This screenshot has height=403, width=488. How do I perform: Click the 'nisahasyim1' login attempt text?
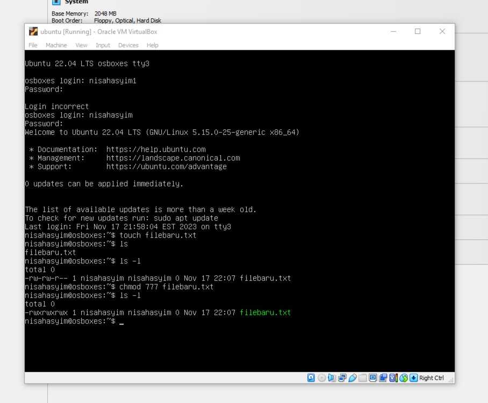113,81
